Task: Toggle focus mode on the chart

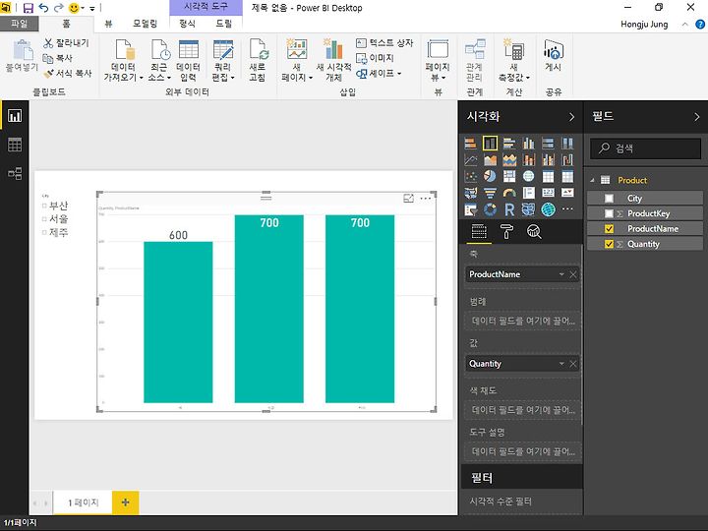Action: tap(408, 199)
